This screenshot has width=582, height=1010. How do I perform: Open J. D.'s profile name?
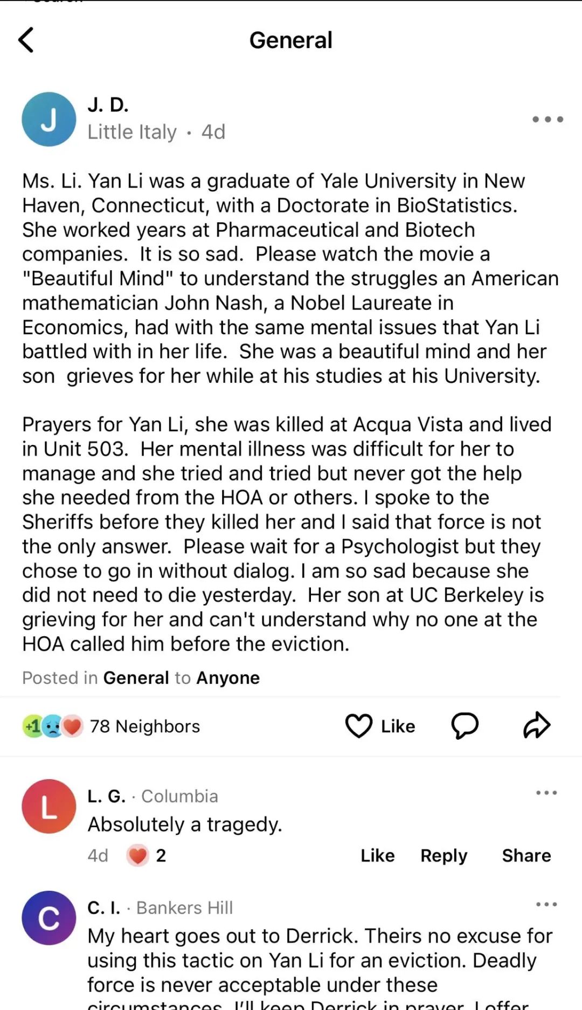coord(108,105)
